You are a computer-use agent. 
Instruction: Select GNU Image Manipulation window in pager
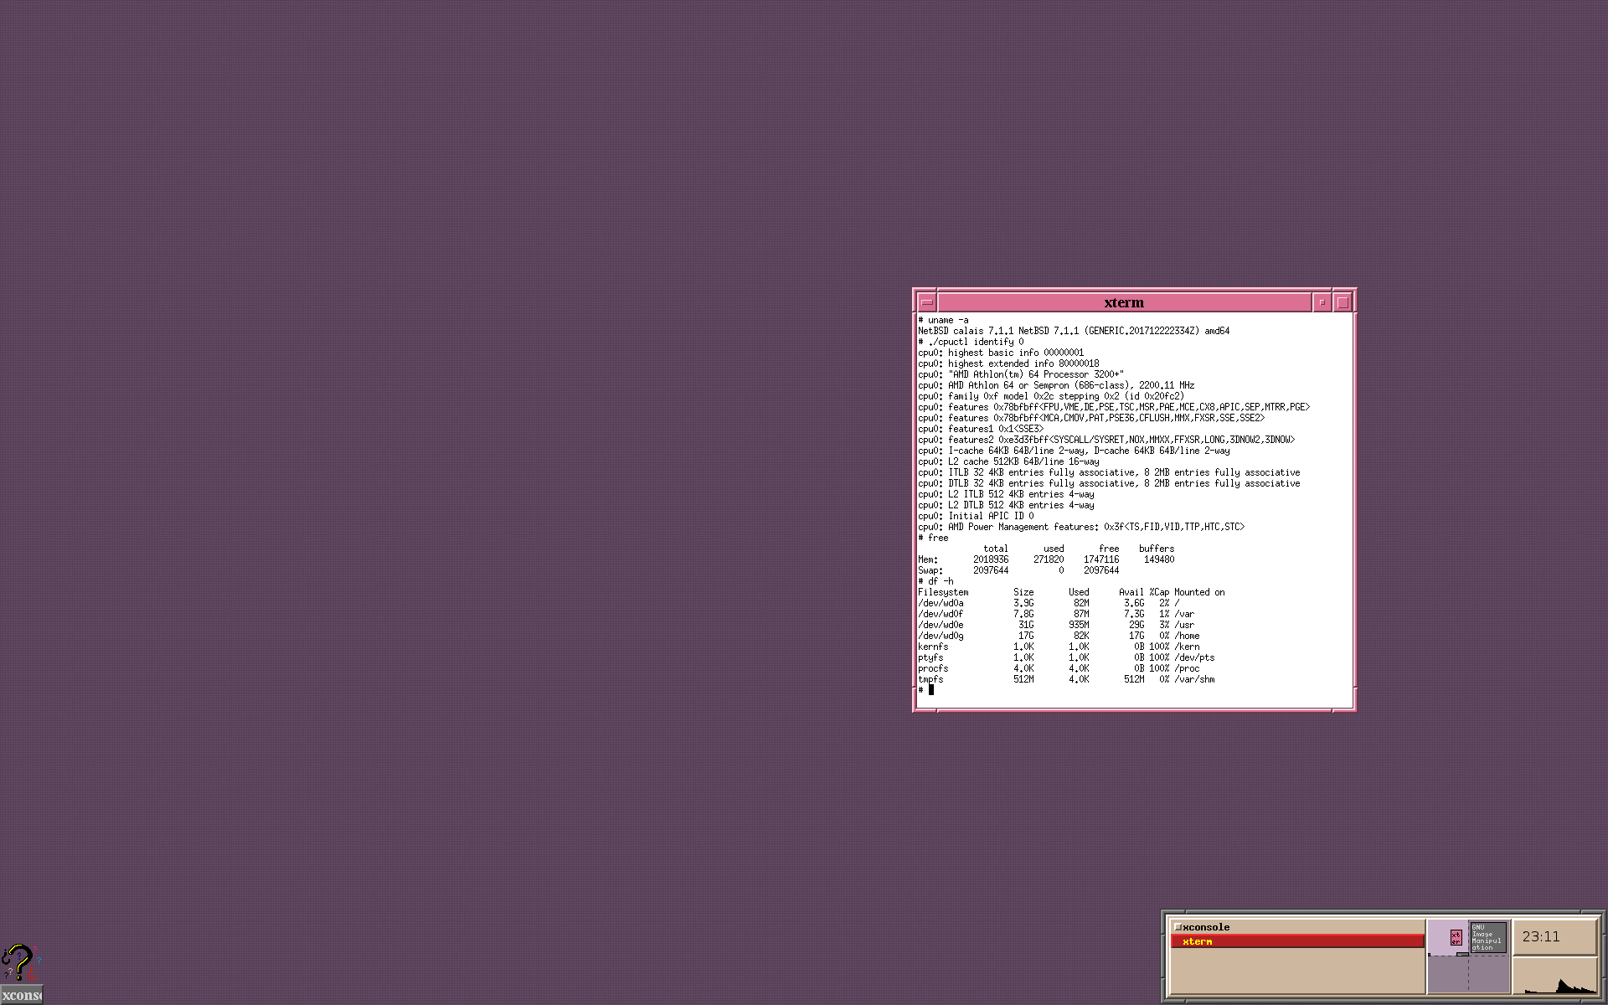pos(1488,937)
